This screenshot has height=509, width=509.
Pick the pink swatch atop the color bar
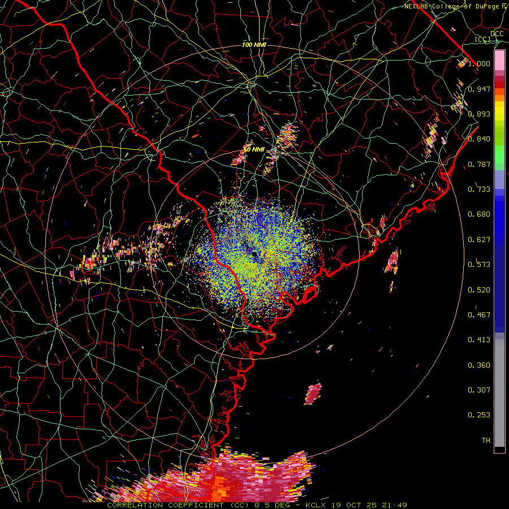tap(499, 60)
